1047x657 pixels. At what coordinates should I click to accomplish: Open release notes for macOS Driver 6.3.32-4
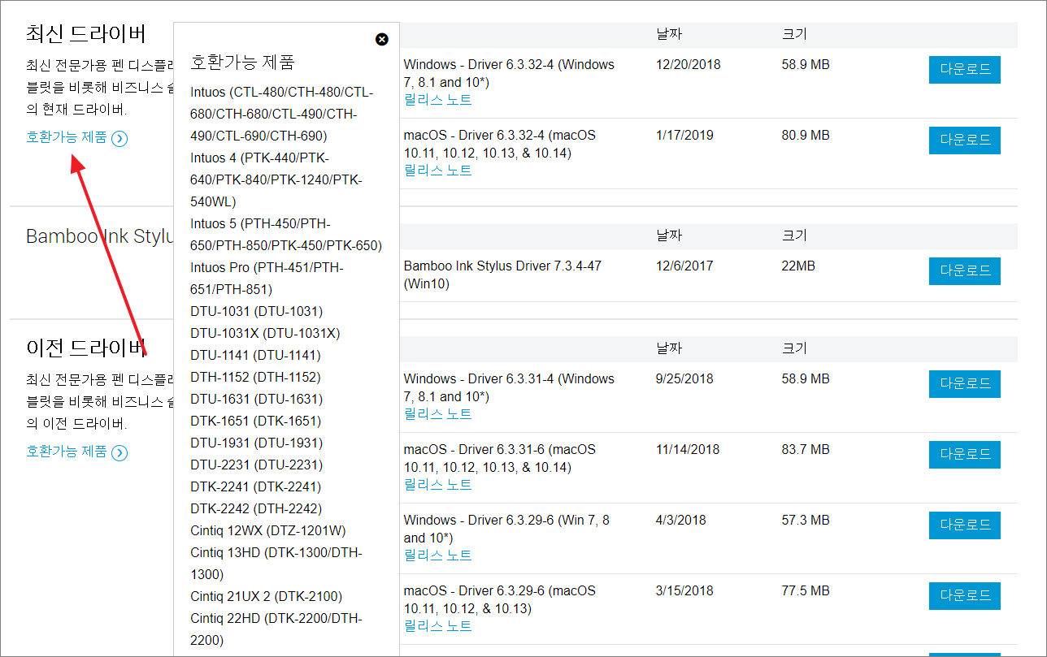[x=437, y=171]
